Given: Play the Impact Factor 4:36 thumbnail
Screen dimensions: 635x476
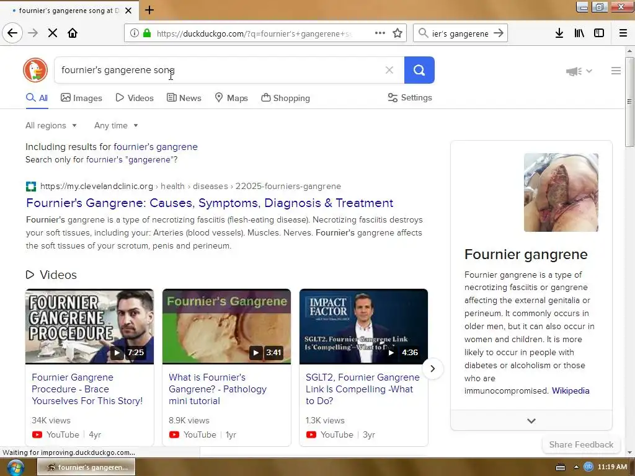Looking at the screenshot, I should [363, 326].
